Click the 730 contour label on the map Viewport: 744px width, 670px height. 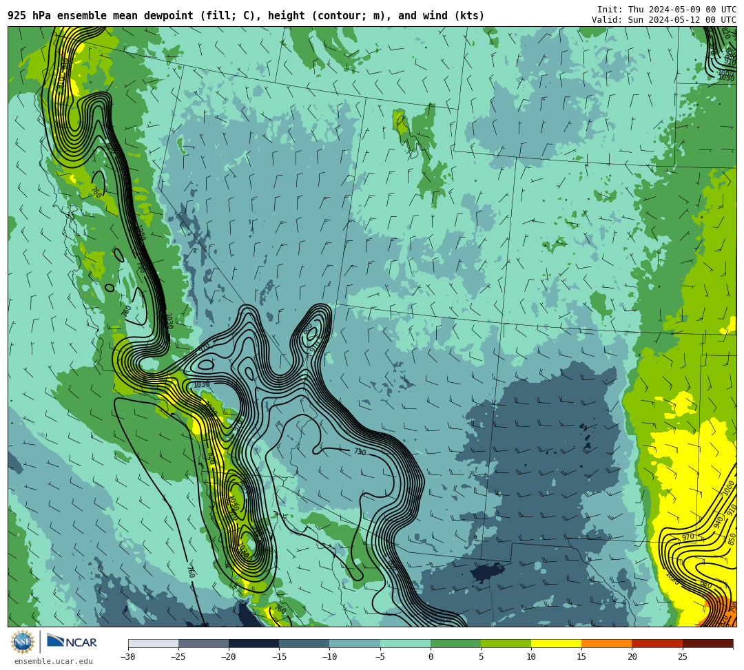point(360,452)
